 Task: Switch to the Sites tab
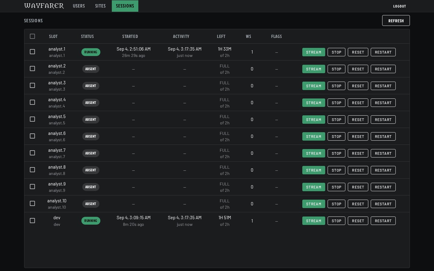tap(100, 6)
